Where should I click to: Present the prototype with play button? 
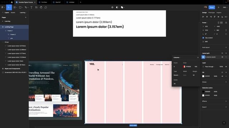click(219, 7)
